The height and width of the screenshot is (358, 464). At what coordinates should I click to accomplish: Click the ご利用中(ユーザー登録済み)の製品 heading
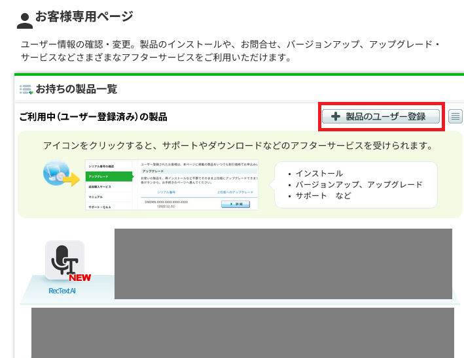[x=93, y=117]
